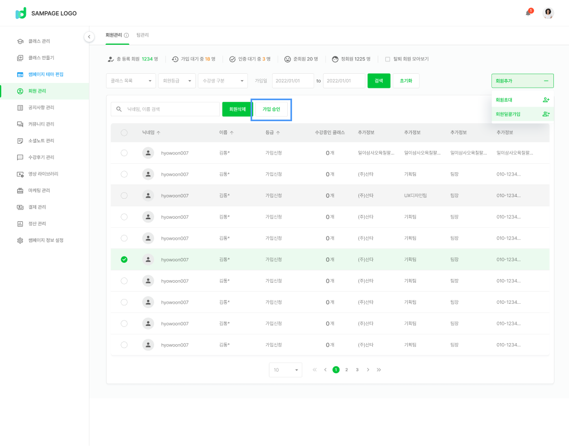
Task: Toggle the select-all header checkbox
Action: (124, 133)
